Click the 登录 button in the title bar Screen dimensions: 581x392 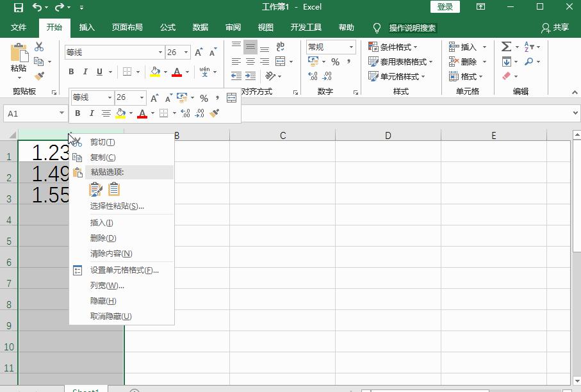tap(445, 6)
